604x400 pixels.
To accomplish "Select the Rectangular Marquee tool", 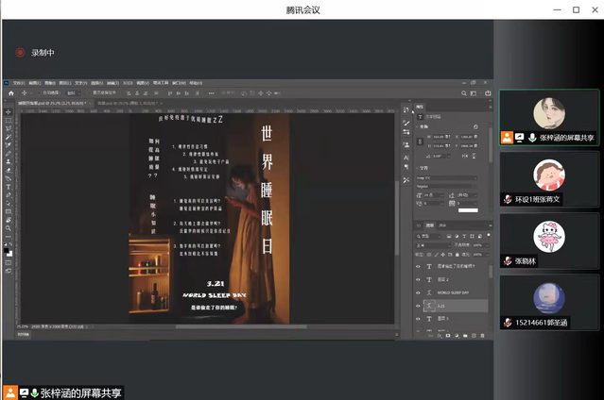I will pyautogui.click(x=9, y=121).
